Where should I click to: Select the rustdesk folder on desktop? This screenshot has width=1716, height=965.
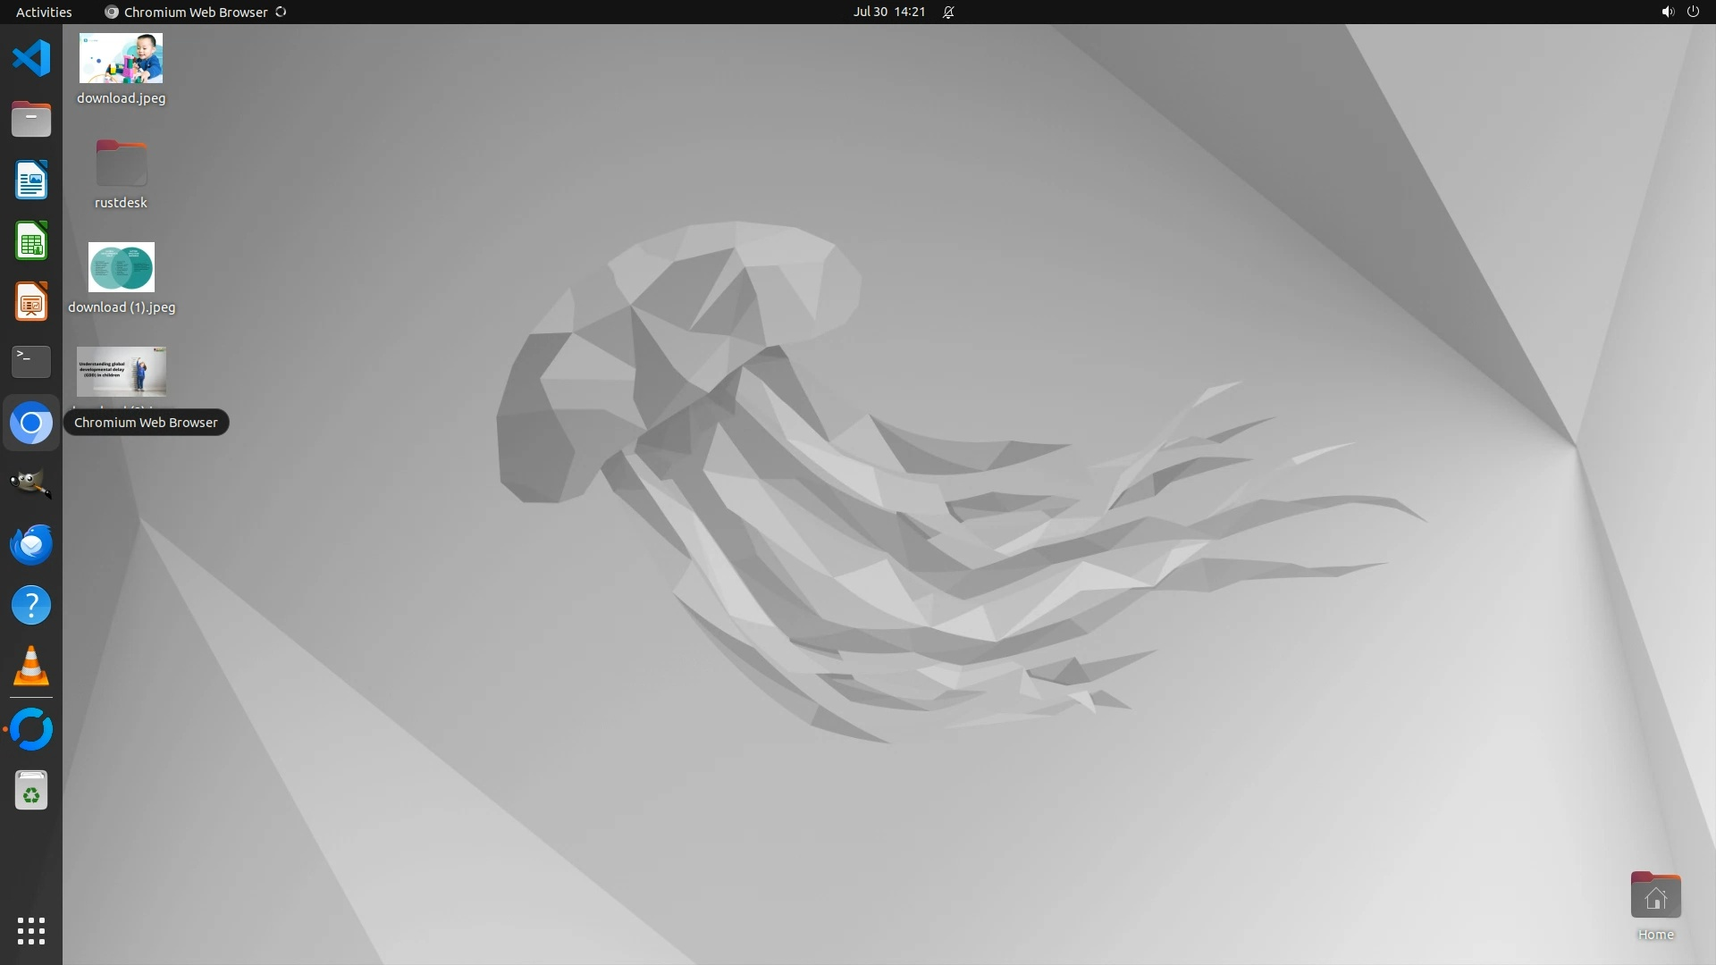pyautogui.click(x=121, y=164)
